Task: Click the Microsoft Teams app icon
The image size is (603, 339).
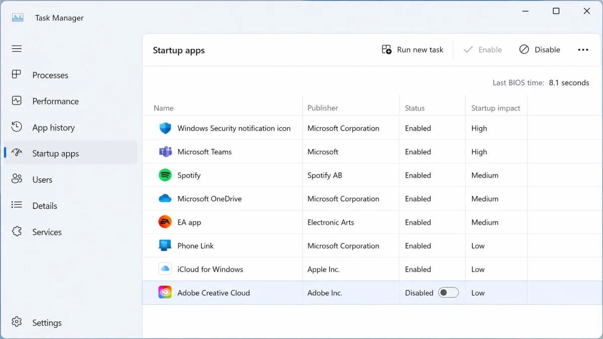Action: point(165,152)
